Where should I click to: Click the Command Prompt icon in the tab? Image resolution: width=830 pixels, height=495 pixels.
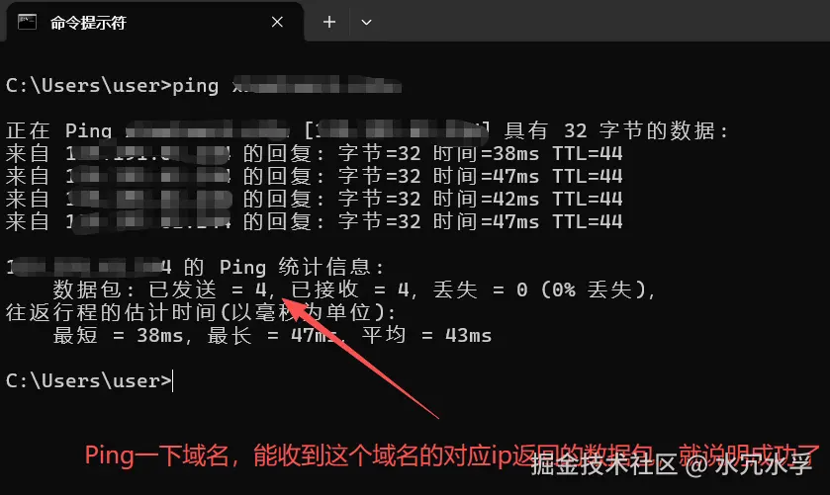27,22
